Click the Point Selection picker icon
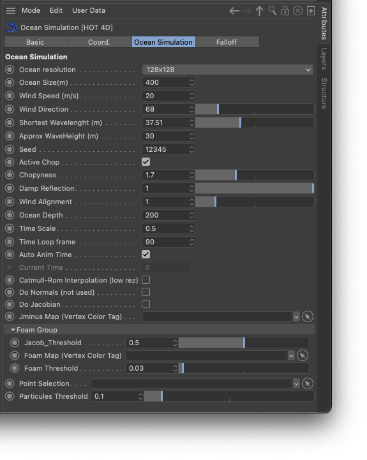 click(308, 383)
